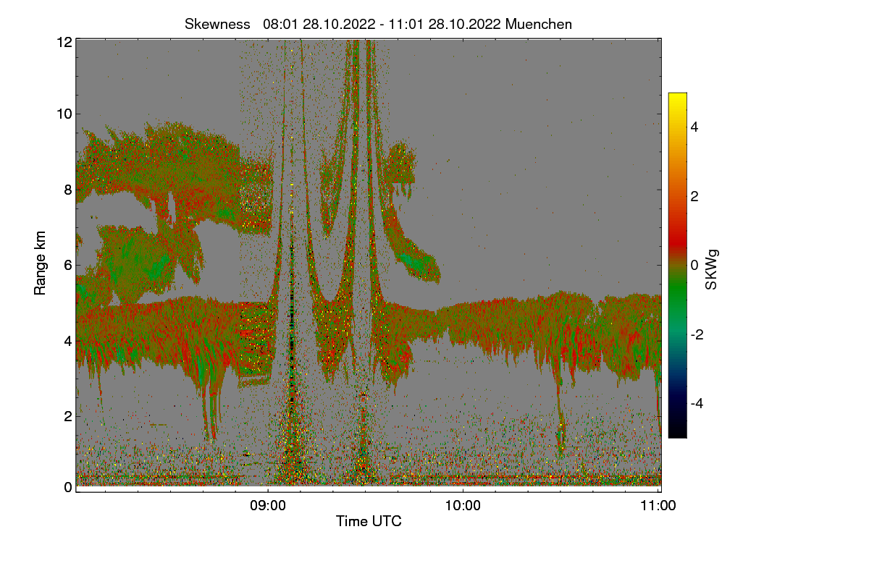Click the '12' range tick label
This screenshot has height=579, width=869.
click(64, 43)
